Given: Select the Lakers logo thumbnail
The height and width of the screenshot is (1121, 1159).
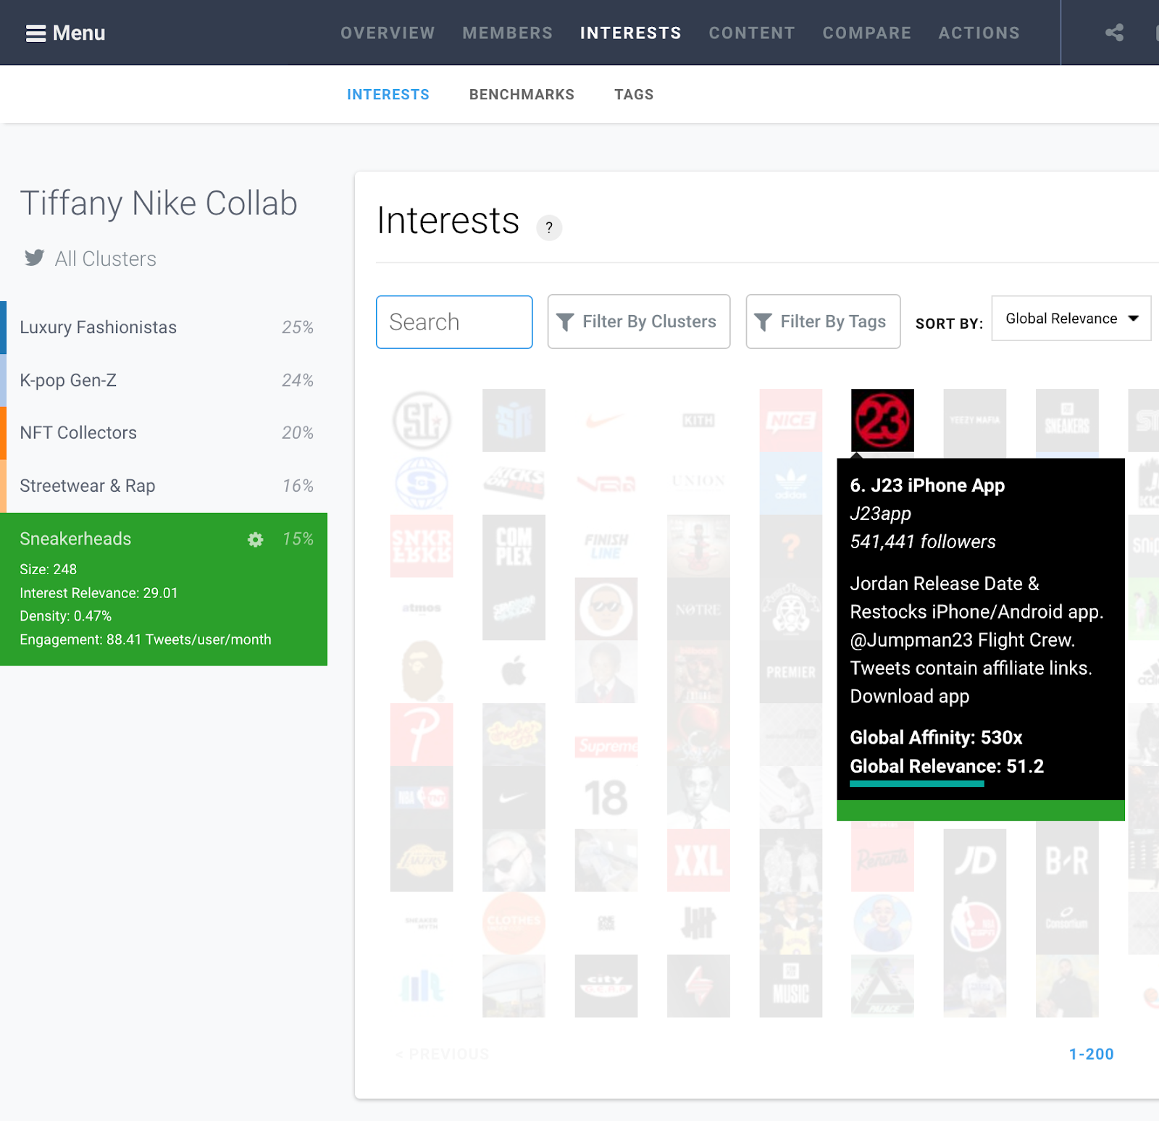Looking at the screenshot, I should tap(422, 860).
